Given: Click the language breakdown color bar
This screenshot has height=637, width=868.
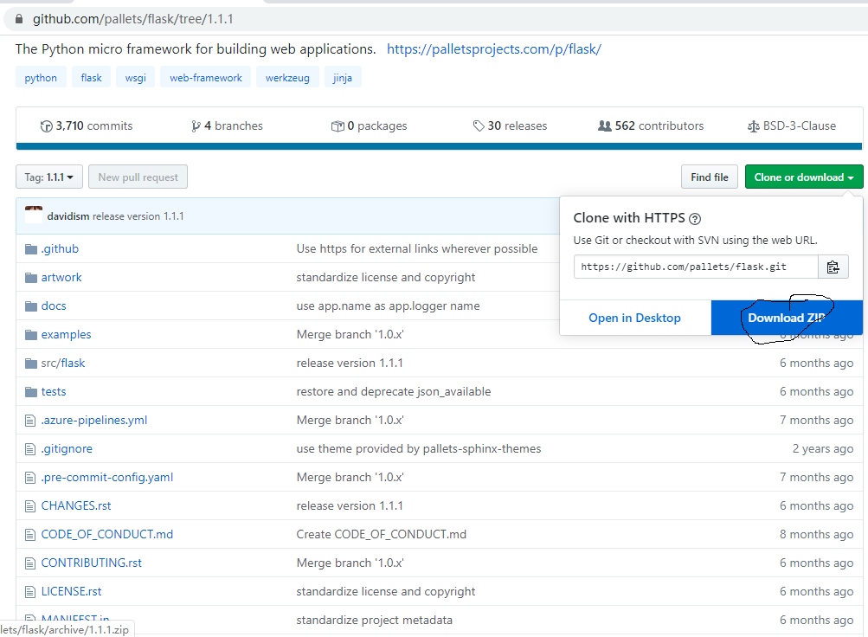Looking at the screenshot, I should coord(439,146).
